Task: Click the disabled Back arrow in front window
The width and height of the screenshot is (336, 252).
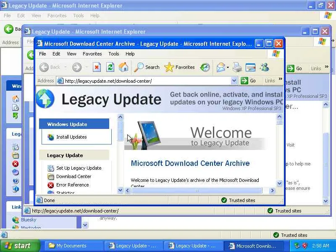Action: [x=44, y=67]
